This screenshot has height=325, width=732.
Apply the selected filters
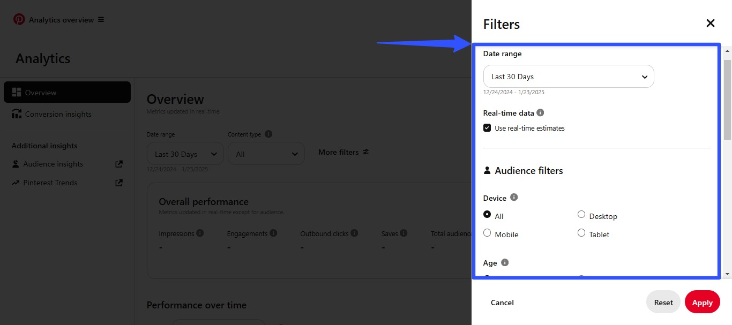pyautogui.click(x=702, y=301)
